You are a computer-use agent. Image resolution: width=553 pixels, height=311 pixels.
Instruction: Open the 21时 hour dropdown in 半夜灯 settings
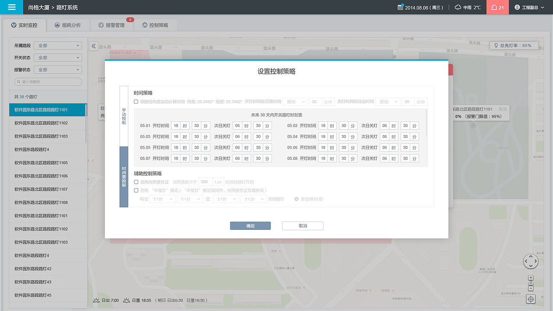click(162, 198)
